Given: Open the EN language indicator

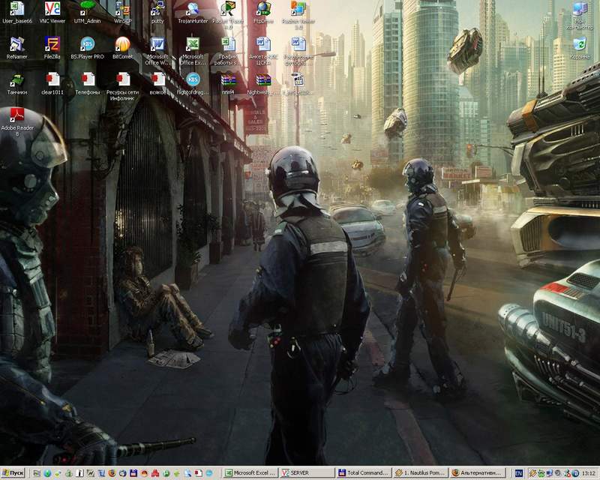Looking at the screenshot, I should click(x=518, y=473).
